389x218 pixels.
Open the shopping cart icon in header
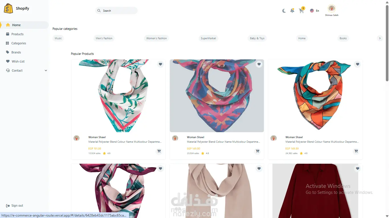pos(301,11)
